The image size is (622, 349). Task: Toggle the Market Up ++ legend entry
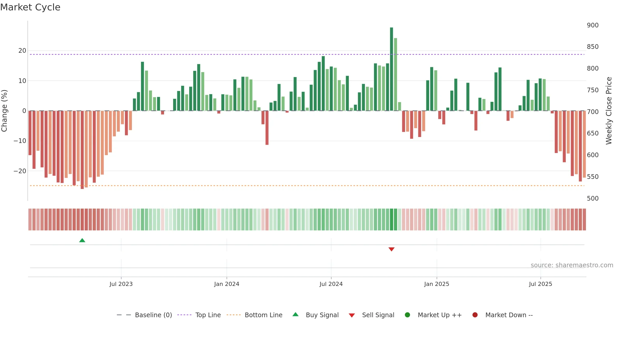(x=433, y=315)
